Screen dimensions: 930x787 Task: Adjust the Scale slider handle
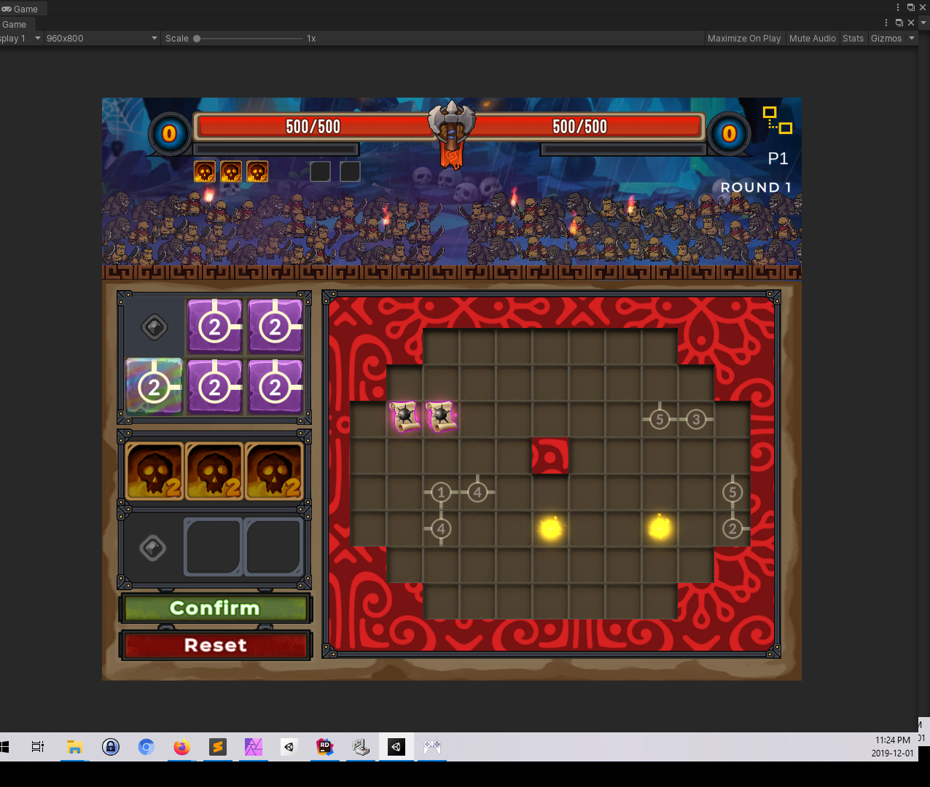(197, 39)
